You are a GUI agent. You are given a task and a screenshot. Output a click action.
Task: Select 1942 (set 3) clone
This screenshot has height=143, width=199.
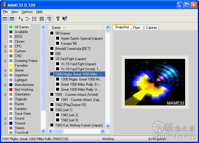pos(69,120)
